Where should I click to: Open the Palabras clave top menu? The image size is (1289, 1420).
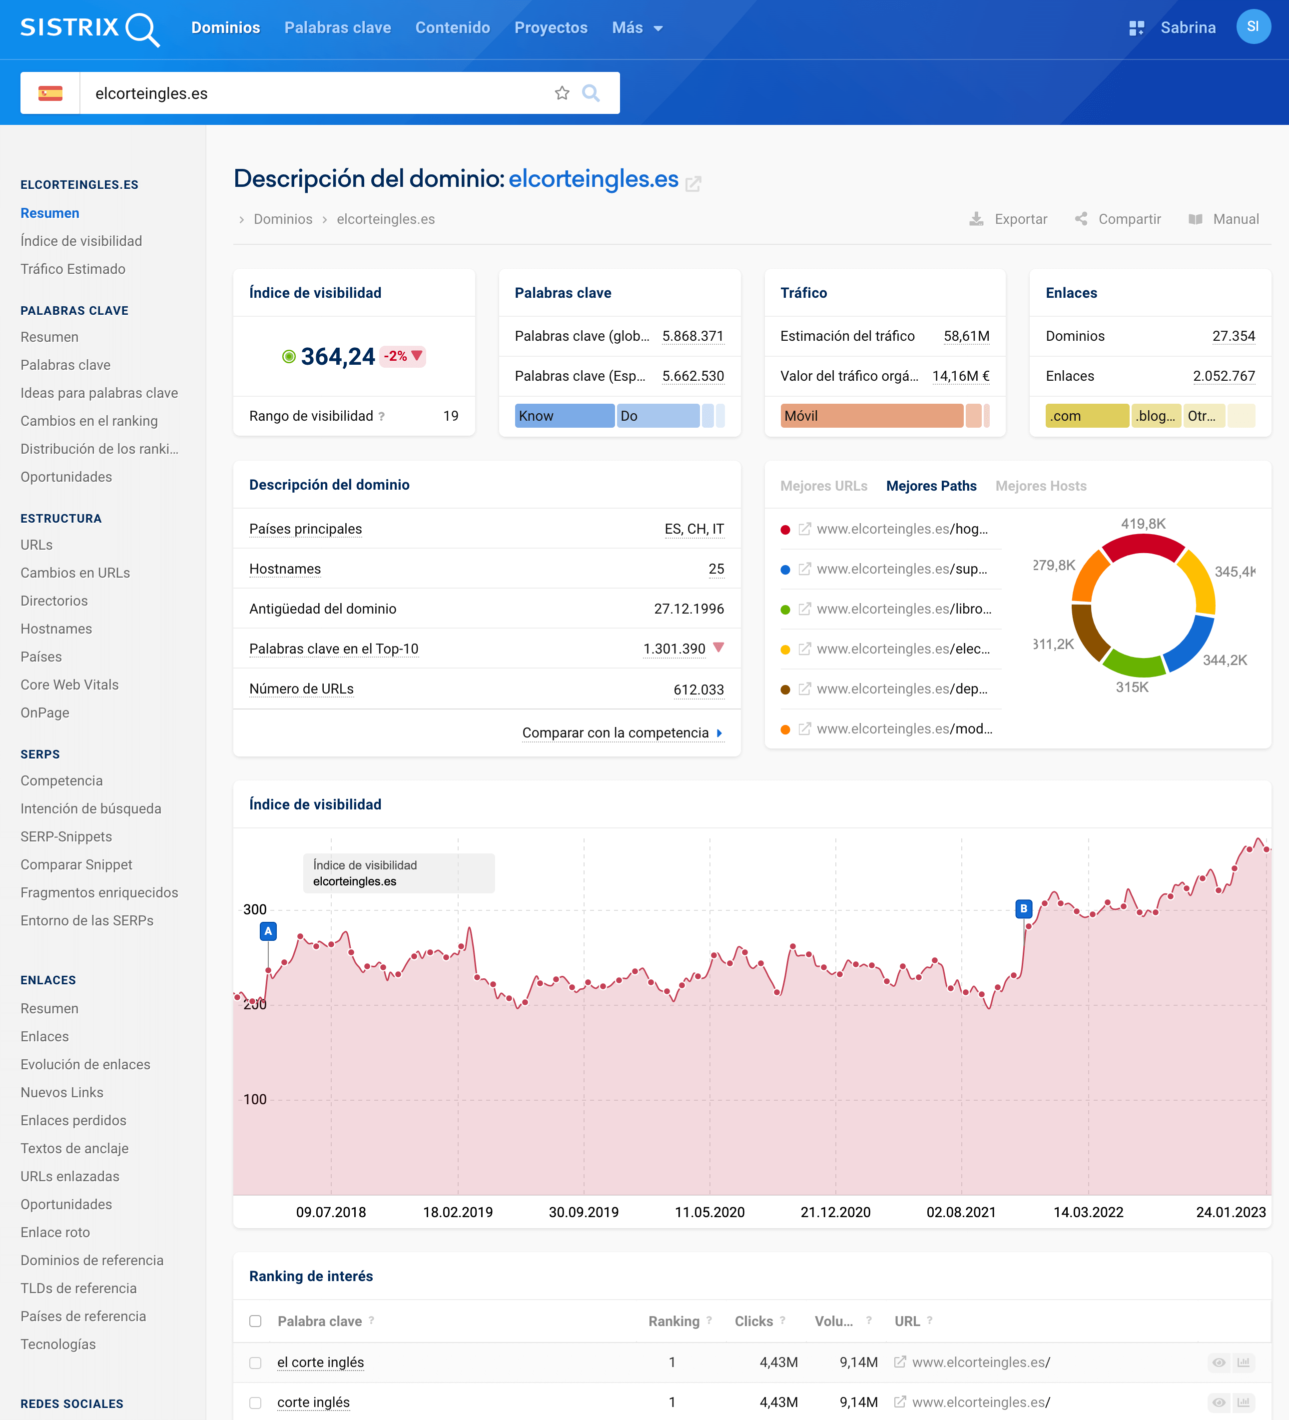[337, 27]
